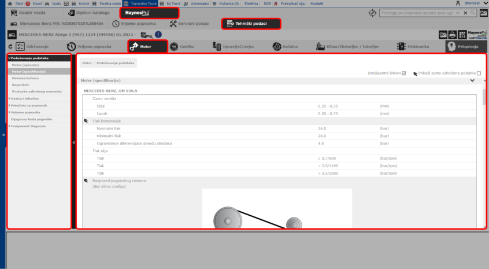Image resolution: width=489 pixels, height=269 pixels.
Task: Select Tehnički podaci tab
Action: [251, 24]
